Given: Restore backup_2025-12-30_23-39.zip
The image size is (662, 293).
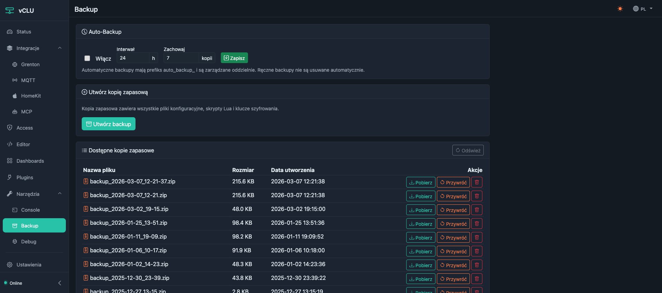Looking at the screenshot, I should [453, 279].
